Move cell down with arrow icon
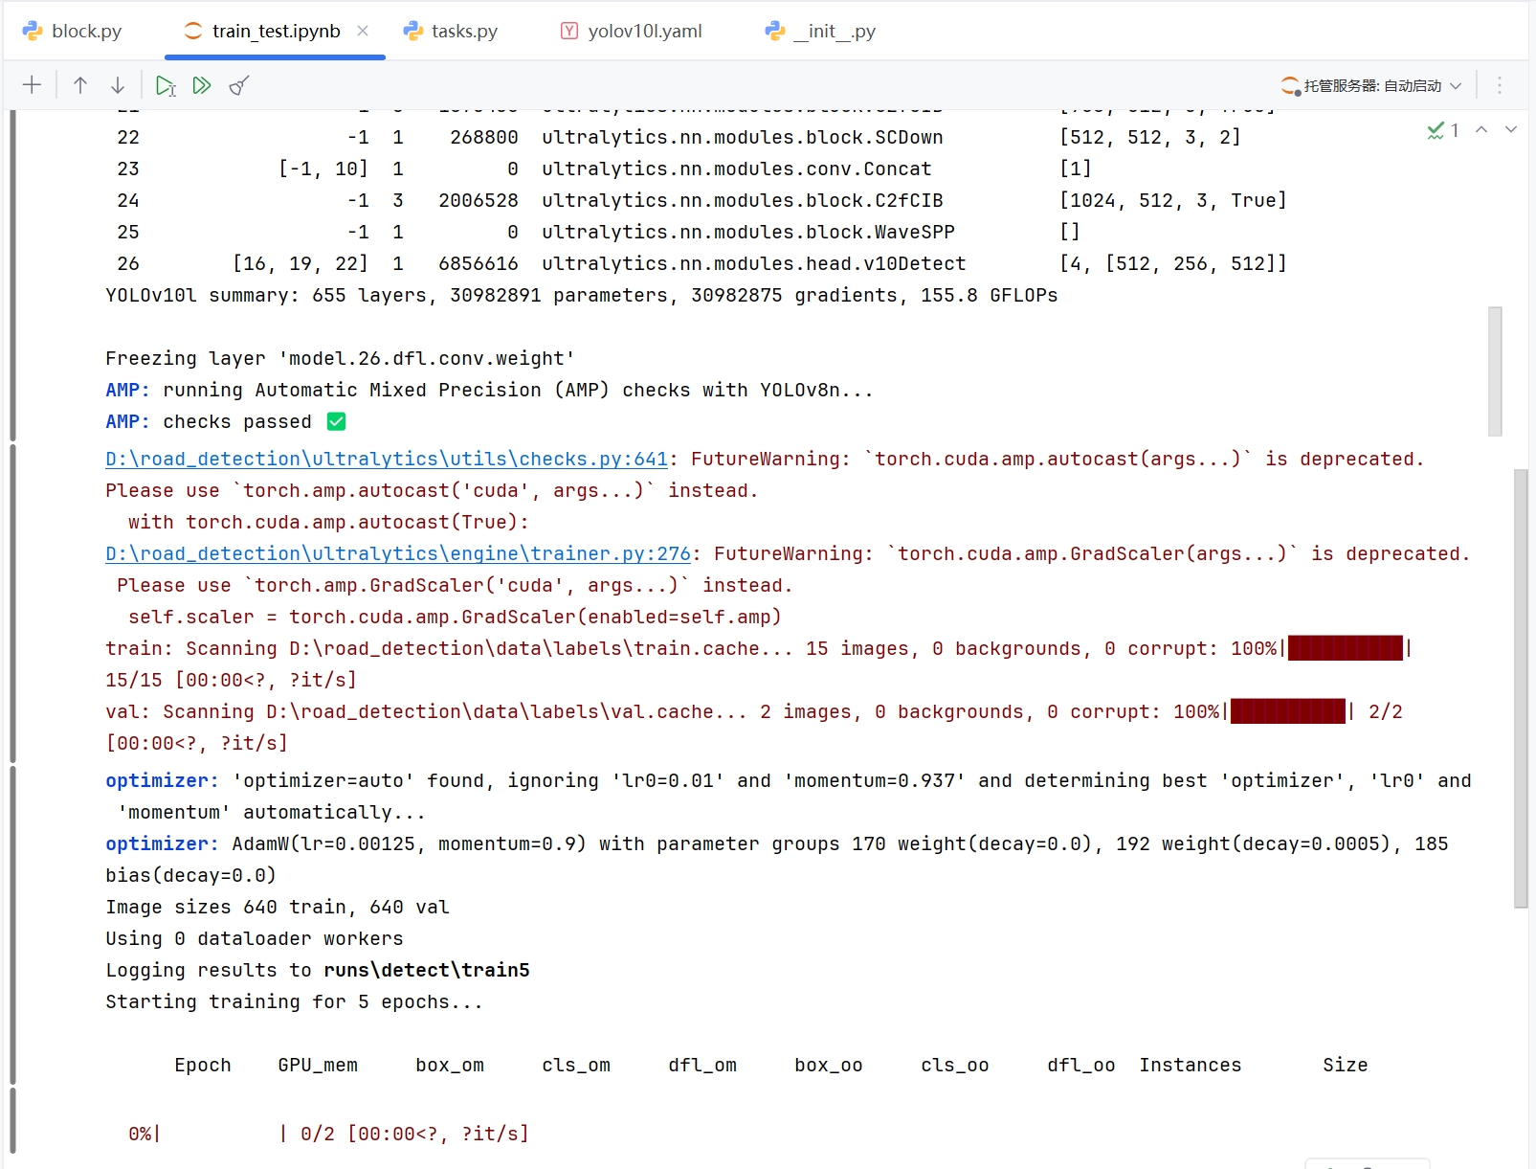This screenshot has width=1536, height=1169. [x=118, y=85]
